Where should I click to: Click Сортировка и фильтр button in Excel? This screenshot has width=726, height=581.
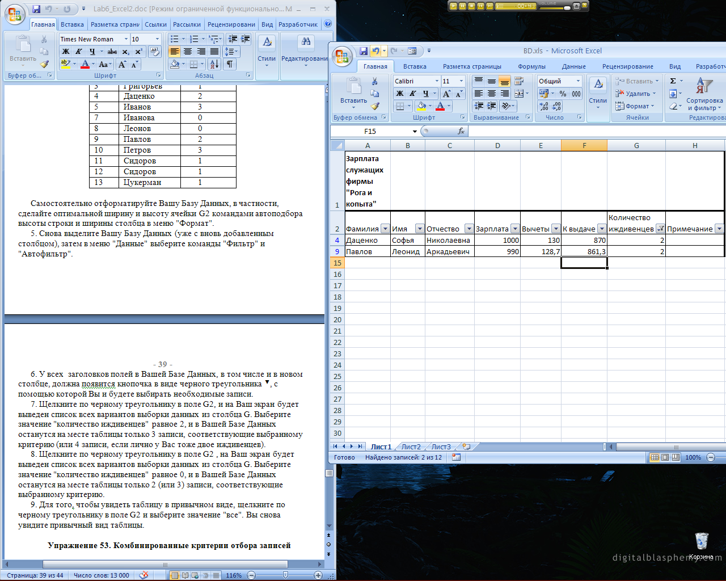pos(704,94)
